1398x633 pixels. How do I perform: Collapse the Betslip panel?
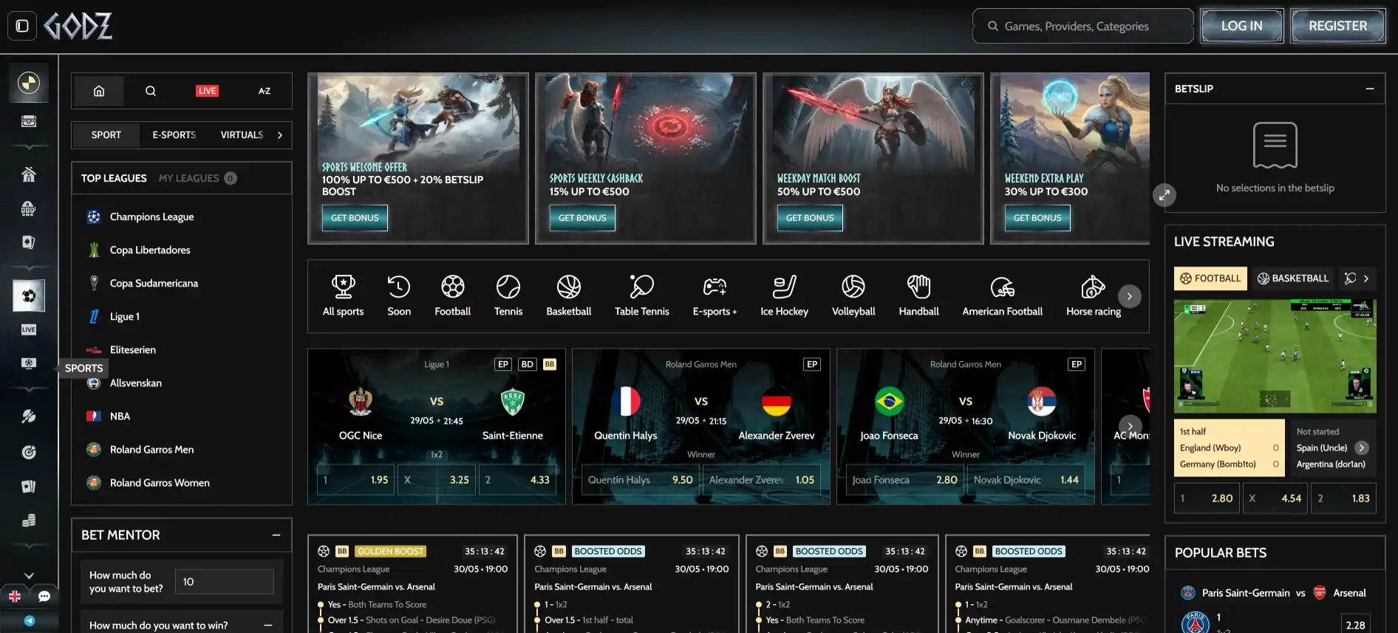pyautogui.click(x=1369, y=89)
